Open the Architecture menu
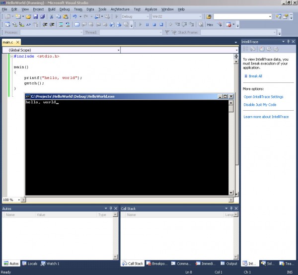The height and width of the screenshot is (275, 298). point(120,9)
